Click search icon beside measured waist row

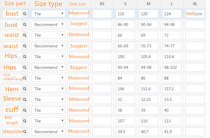tap(25, 35)
